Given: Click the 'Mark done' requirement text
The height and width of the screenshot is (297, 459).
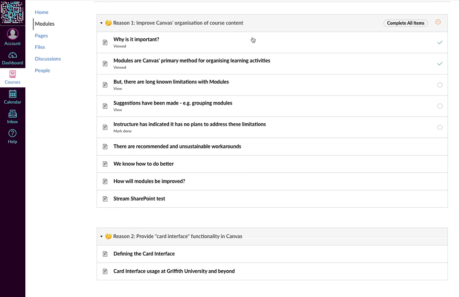Looking at the screenshot, I should pos(122,131).
